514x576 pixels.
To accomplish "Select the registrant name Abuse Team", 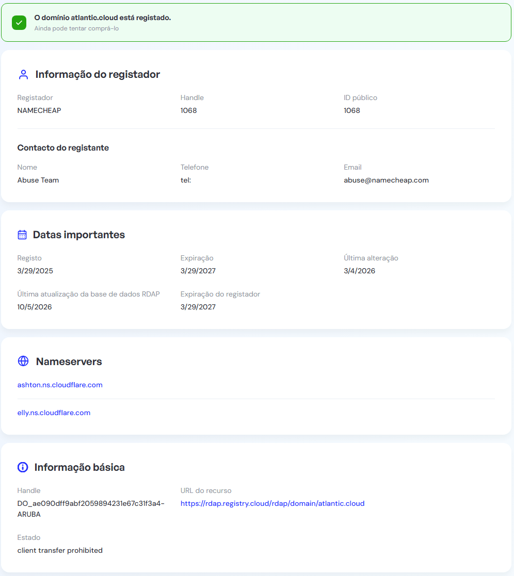I will coord(38,180).
